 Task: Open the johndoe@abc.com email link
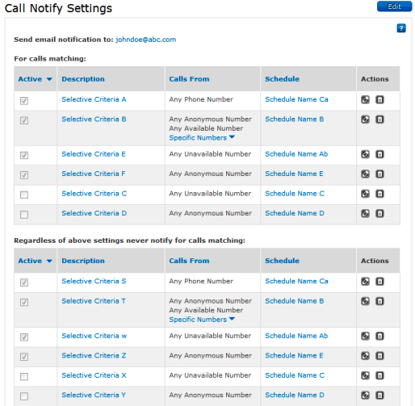[146, 40]
